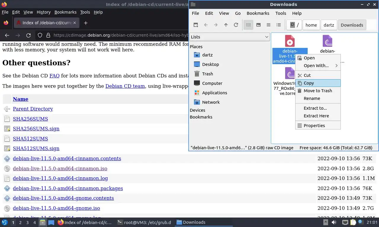Click Firefox site lock icon
Screen dimensions: 379x227
[x=48, y=35]
